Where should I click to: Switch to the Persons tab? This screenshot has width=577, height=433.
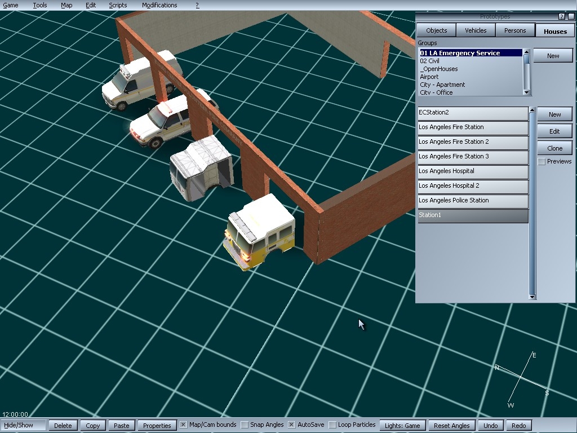pyautogui.click(x=515, y=30)
